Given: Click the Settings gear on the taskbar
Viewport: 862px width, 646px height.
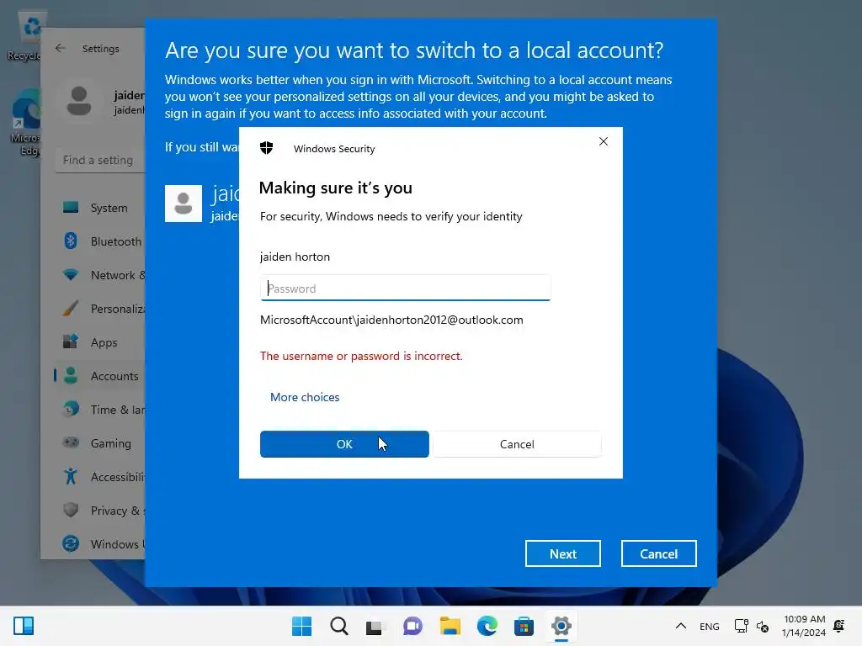Looking at the screenshot, I should [561, 626].
